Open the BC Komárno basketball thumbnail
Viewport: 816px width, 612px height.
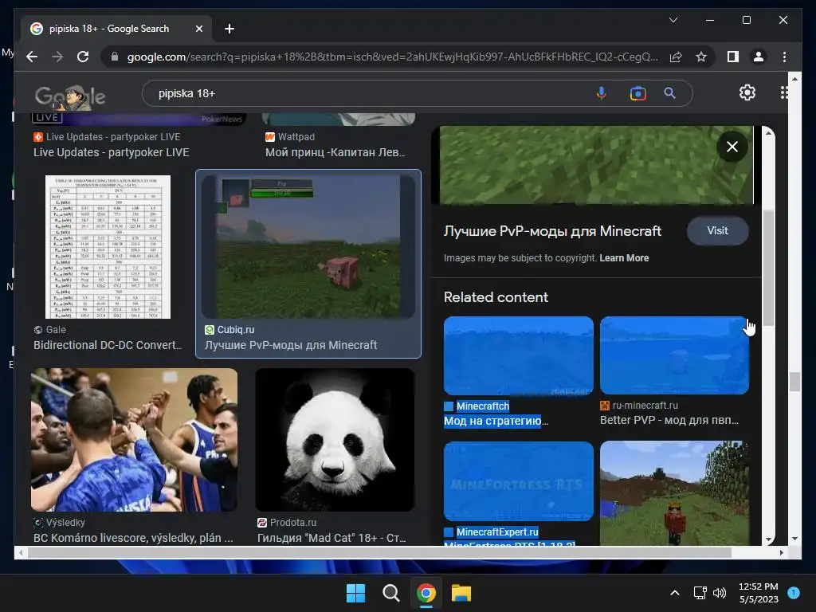tap(134, 440)
